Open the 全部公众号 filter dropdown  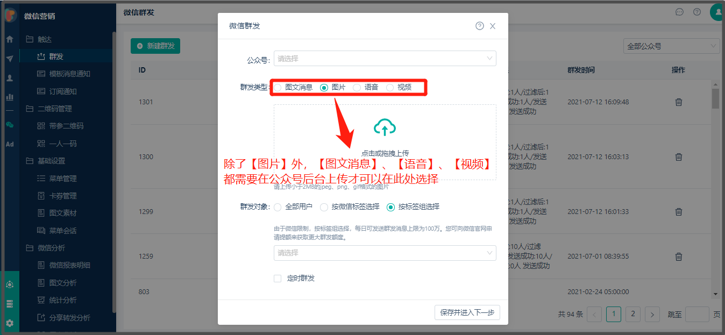click(x=671, y=46)
